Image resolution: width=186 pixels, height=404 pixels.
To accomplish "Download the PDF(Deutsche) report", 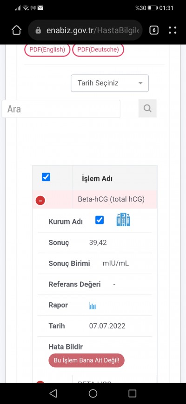I will (98, 49).
